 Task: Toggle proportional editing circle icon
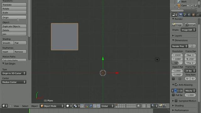(144, 106)
